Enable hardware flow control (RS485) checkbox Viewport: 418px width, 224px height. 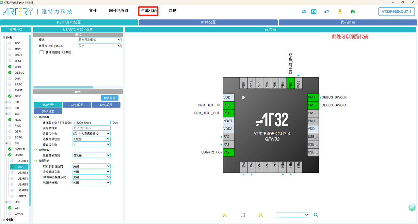pos(41,52)
